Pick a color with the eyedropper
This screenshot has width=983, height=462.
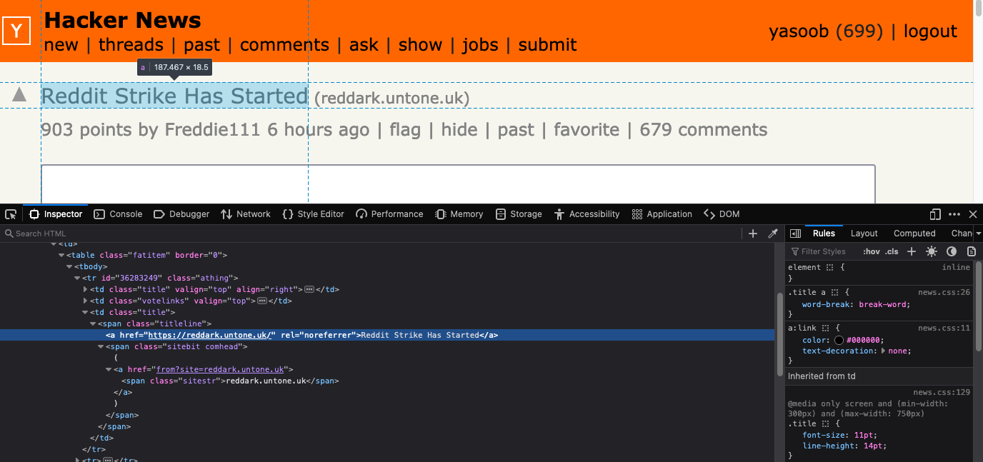tap(772, 233)
